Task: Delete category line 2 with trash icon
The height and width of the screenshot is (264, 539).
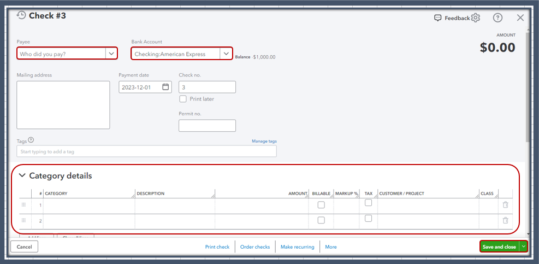Action: 505,221
